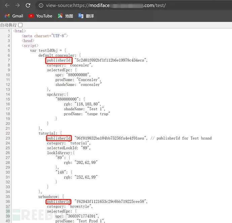Open the YouTube bookmark
Image resolution: width=232 pixels, height=223 pixels.
tap(41, 16)
